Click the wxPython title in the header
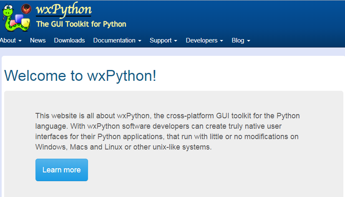This screenshot has height=197, width=345. pos(63,9)
